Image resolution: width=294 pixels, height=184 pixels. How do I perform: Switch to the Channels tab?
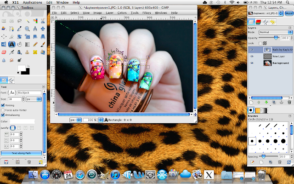click(258, 22)
